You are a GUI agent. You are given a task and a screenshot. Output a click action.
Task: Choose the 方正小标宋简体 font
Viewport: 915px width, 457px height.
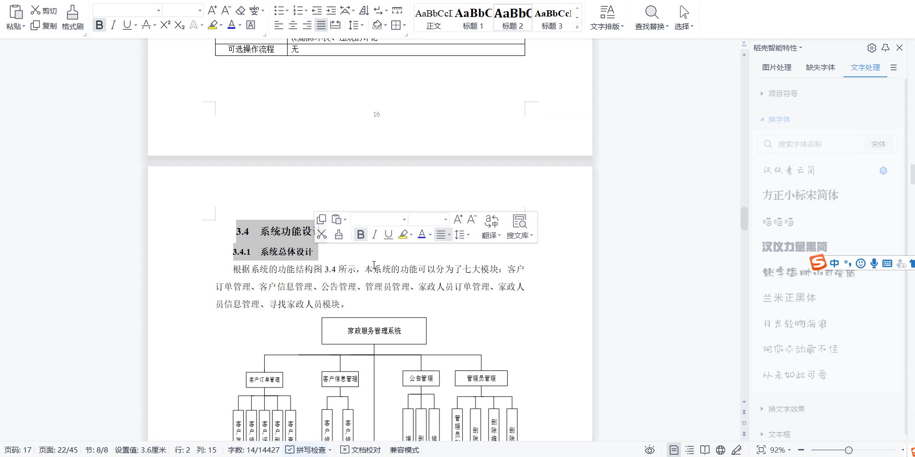[x=800, y=195]
